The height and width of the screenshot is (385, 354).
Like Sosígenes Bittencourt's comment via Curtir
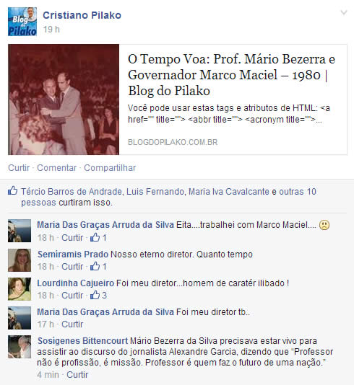[77, 375]
